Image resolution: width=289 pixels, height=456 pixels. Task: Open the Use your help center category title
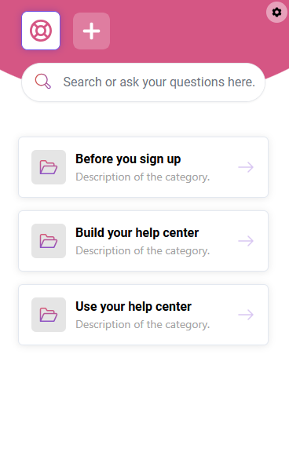tap(134, 307)
